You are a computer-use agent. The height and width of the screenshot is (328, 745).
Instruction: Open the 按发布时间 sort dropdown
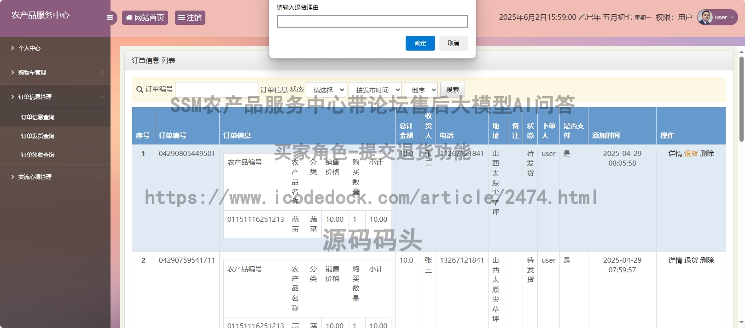click(x=375, y=90)
